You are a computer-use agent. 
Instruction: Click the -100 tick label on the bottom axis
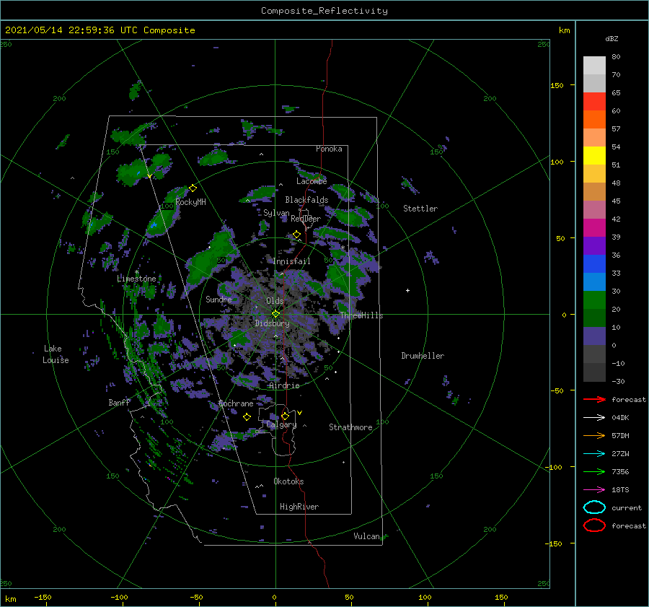119,597
